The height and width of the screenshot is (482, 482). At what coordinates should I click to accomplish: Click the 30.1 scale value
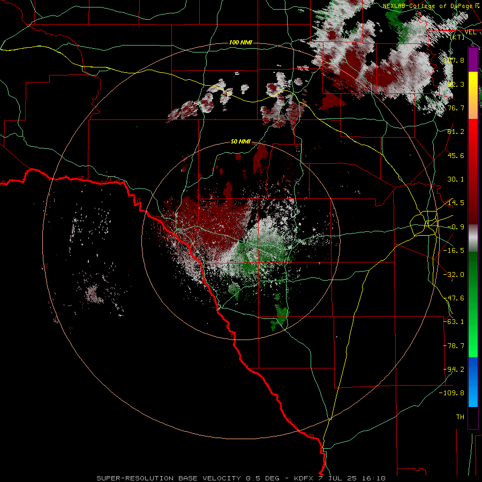pyautogui.click(x=456, y=179)
